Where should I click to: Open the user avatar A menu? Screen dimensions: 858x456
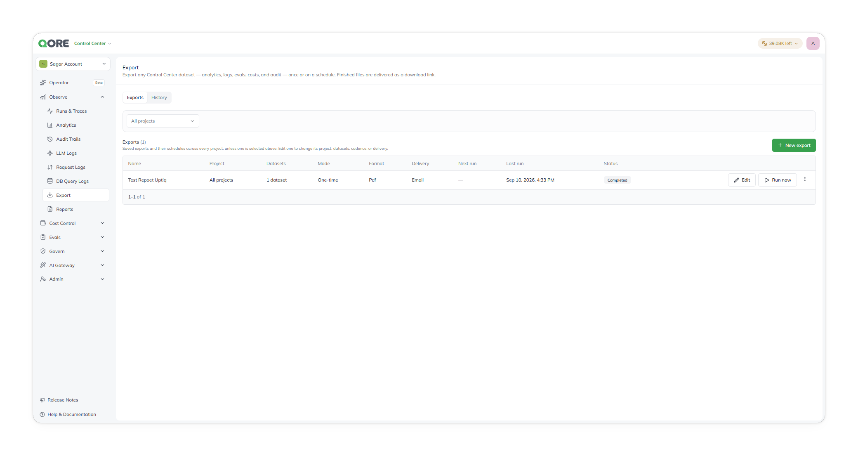click(813, 43)
